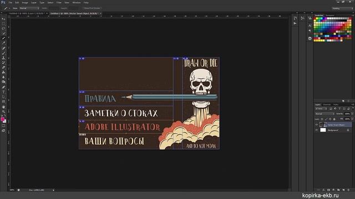Open the Opacity slider arrow

pos(352,114)
